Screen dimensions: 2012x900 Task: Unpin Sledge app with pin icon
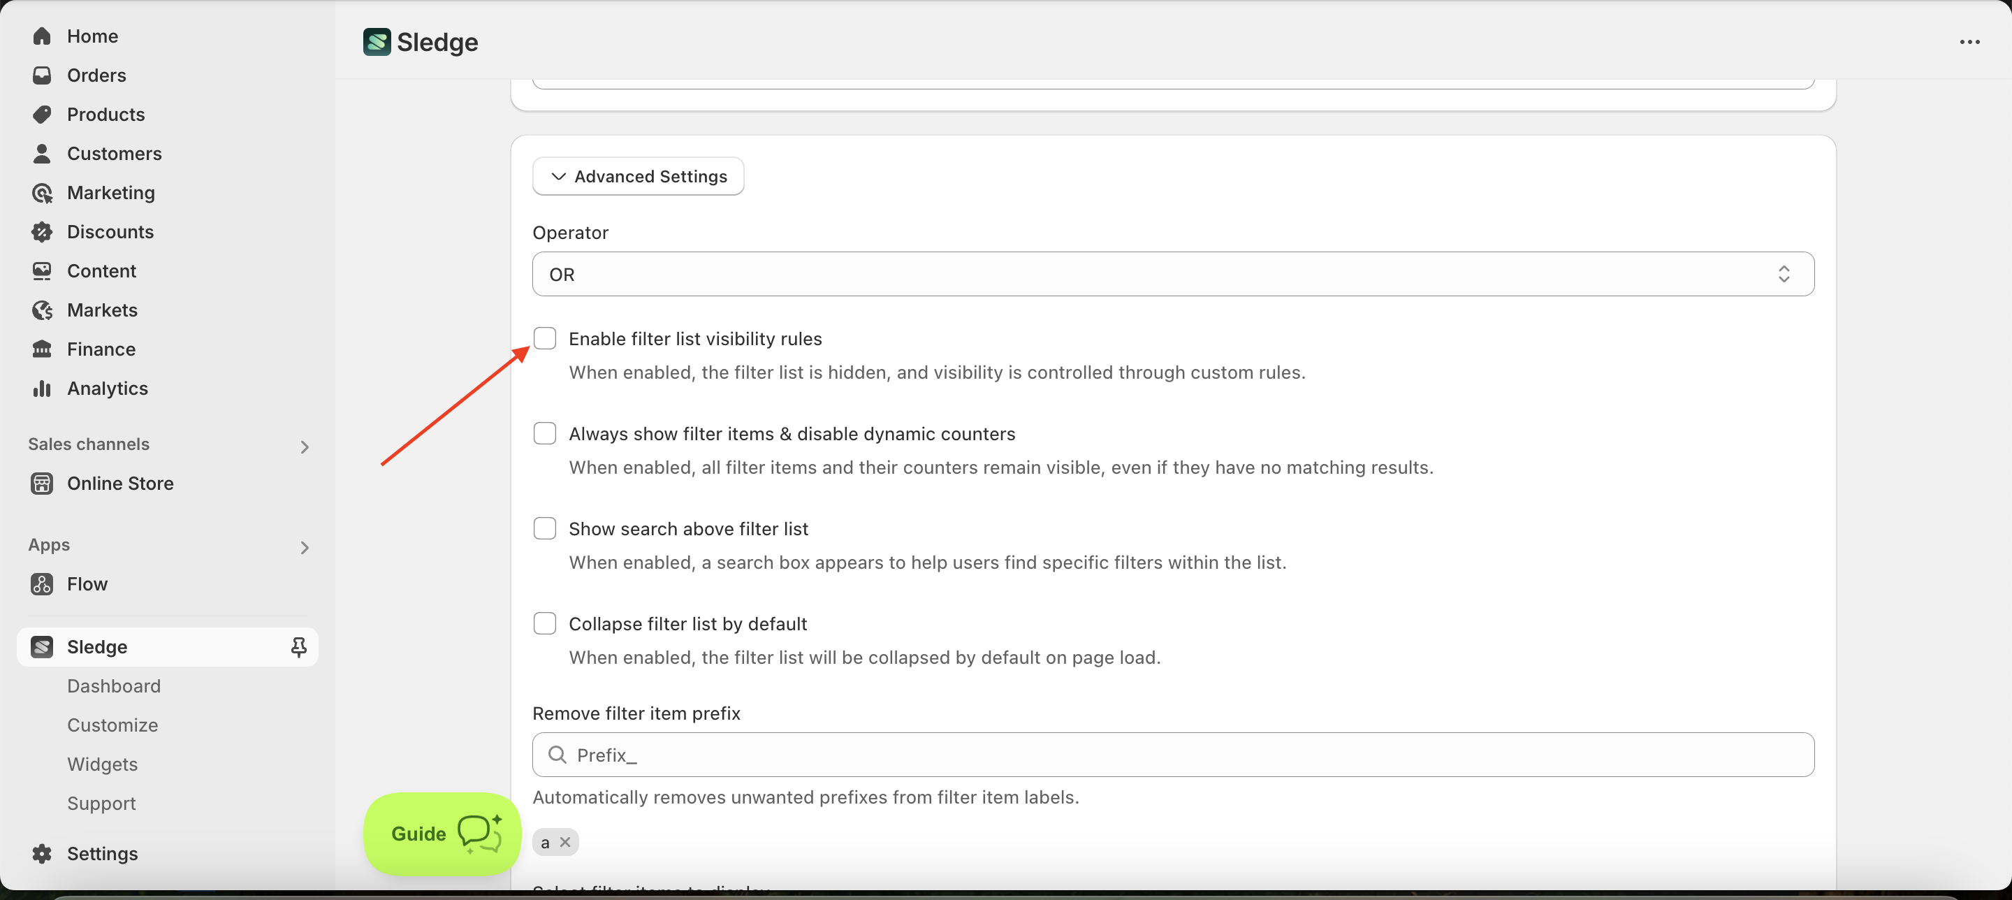tap(298, 647)
